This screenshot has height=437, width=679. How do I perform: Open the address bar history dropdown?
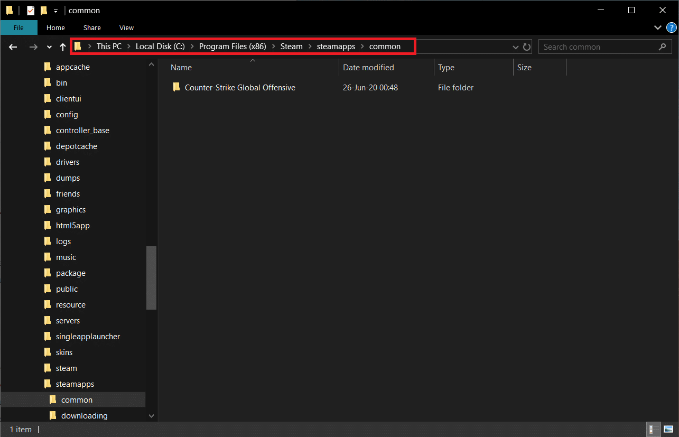(516, 47)
